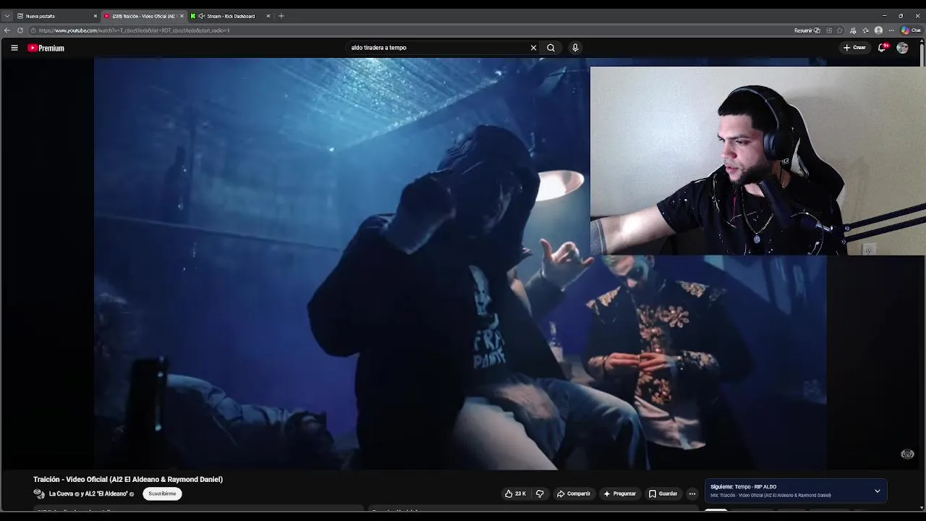Open YouTube account avatar menu

click(902, 48)
